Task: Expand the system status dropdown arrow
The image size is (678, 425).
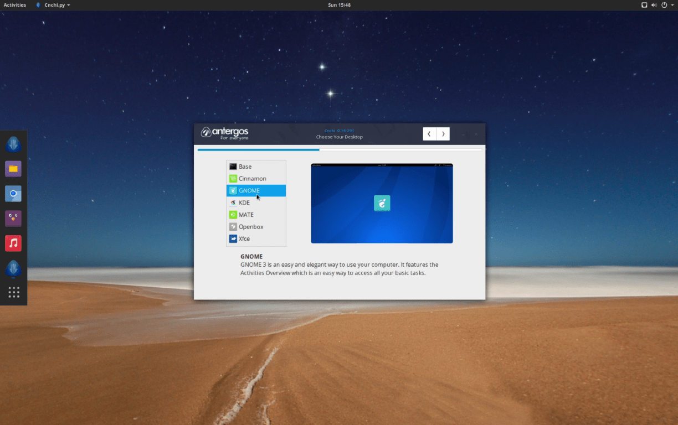Action: [x=672, y=5]
